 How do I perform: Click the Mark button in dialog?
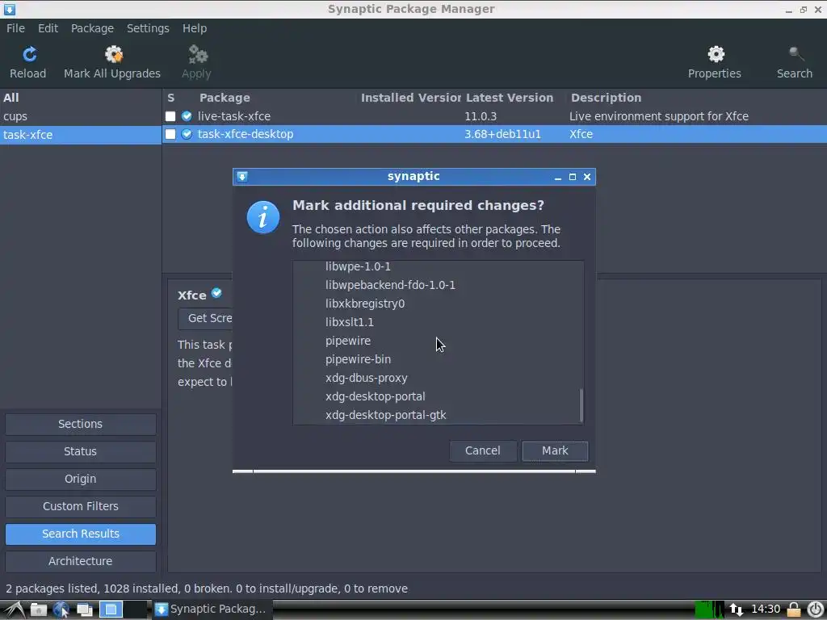tap(555, 450)
